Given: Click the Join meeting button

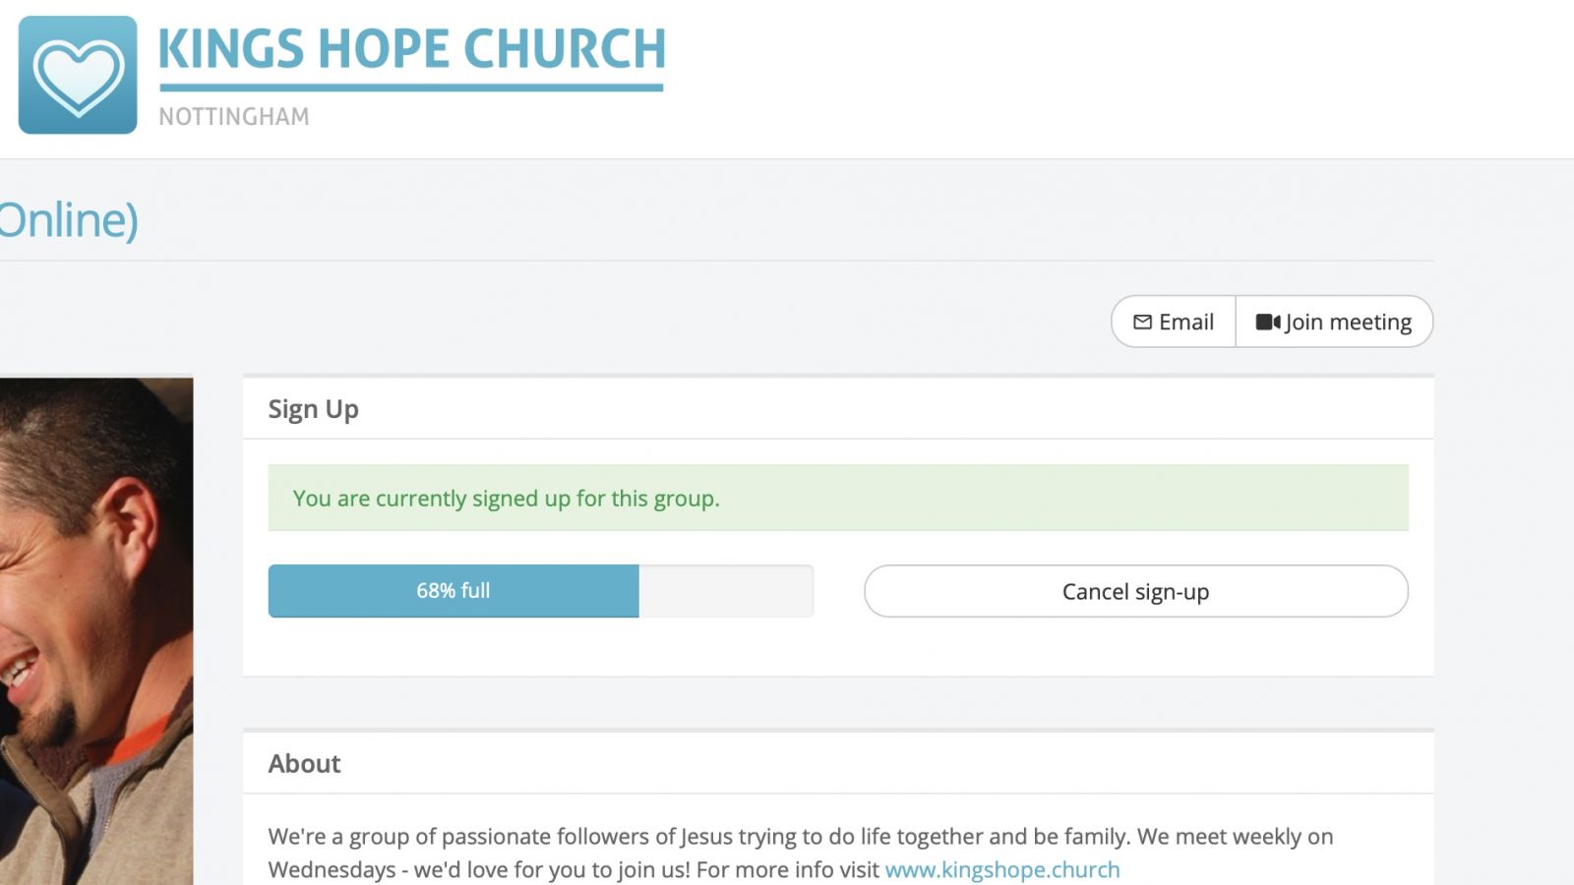Looking at the screenshot, I should tap(1334, 322).
